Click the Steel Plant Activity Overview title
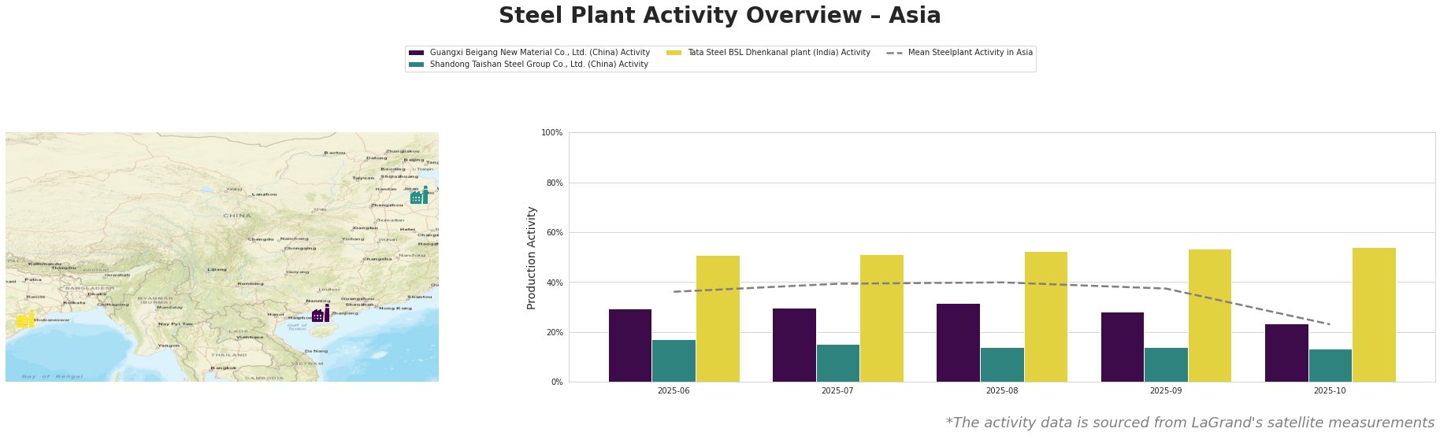 pyautogui.click(x=719, y=16)
